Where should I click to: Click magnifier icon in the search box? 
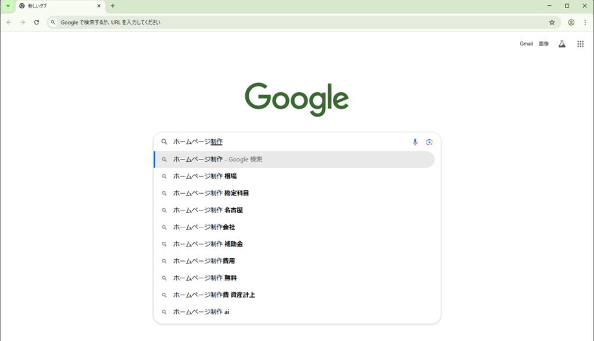(x=164, y=142)
